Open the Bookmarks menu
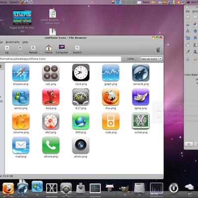 pyautogui.click(x=12, y=42)
